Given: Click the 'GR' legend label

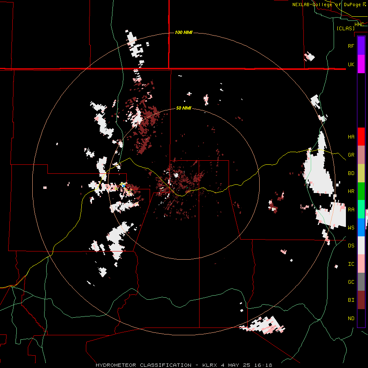Looking at the screenshot, I should (351, 155).
